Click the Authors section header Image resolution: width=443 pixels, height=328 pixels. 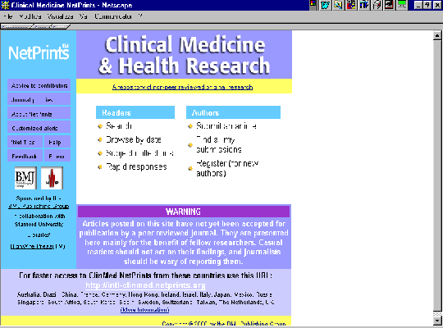233,112
